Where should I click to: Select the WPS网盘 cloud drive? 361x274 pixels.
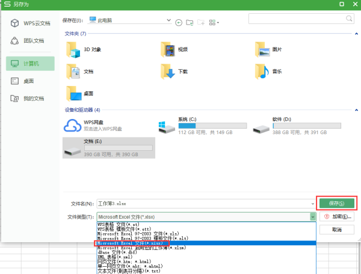[93, 126]
